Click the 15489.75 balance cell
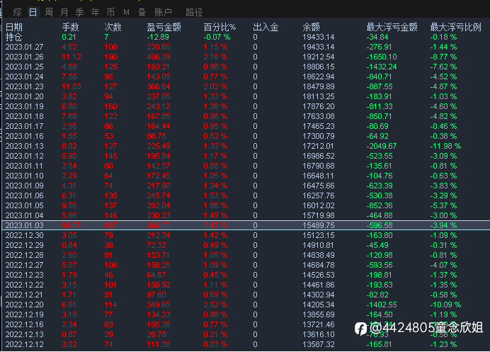 (319, 225)
